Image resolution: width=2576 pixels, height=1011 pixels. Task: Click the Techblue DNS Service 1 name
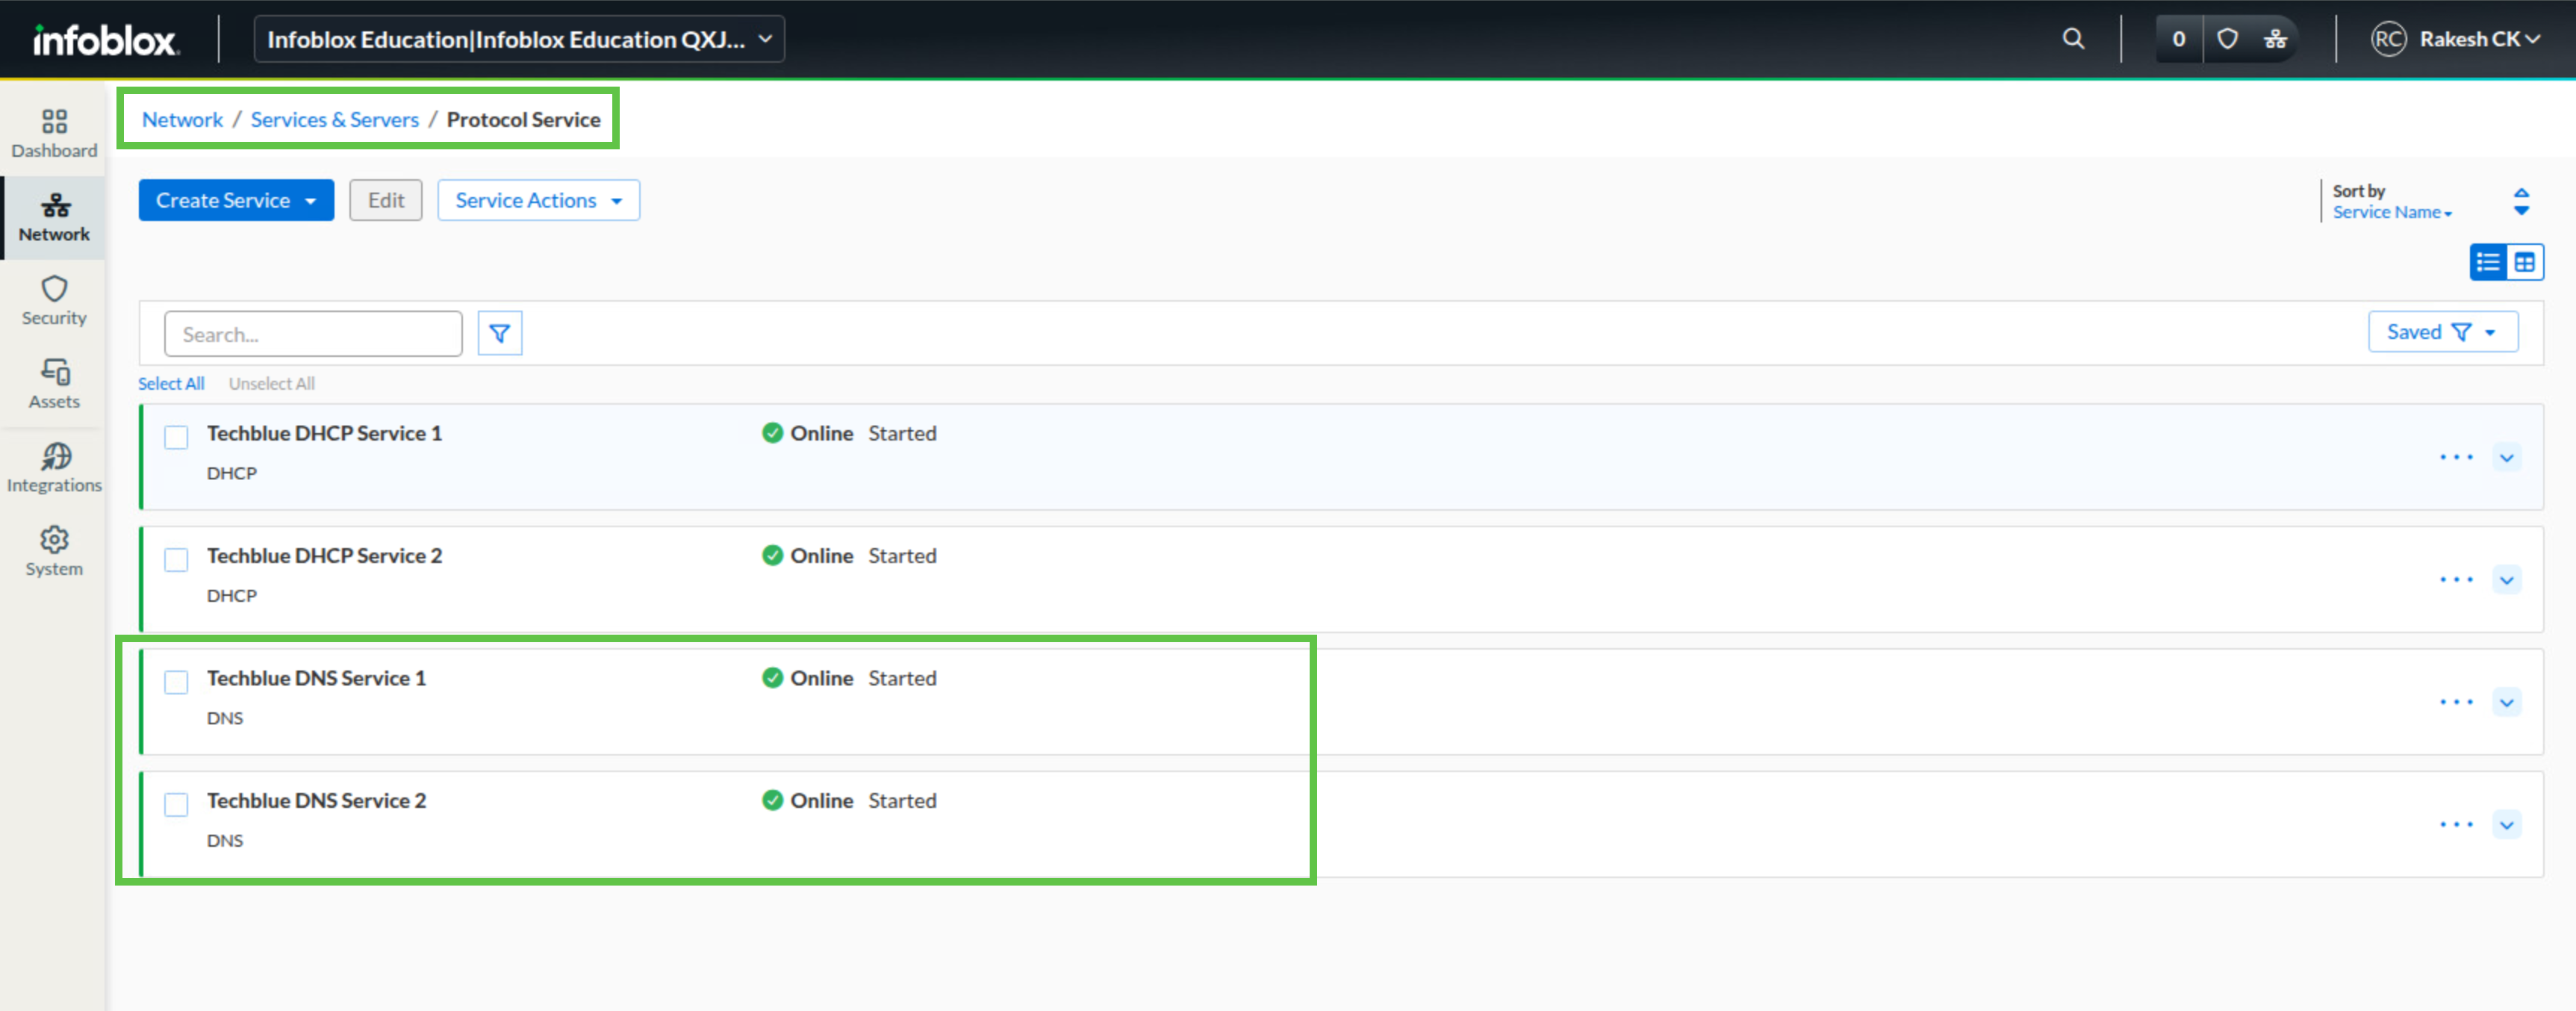tap(316, 678)
